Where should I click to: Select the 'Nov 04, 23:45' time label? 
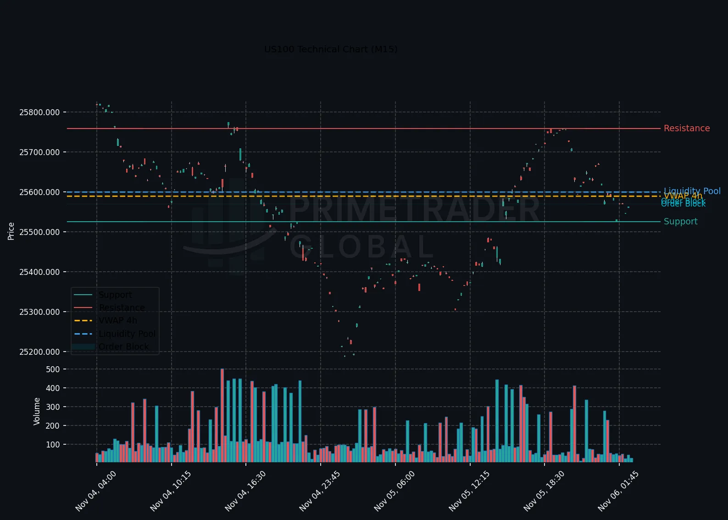[x=320, y=491]
